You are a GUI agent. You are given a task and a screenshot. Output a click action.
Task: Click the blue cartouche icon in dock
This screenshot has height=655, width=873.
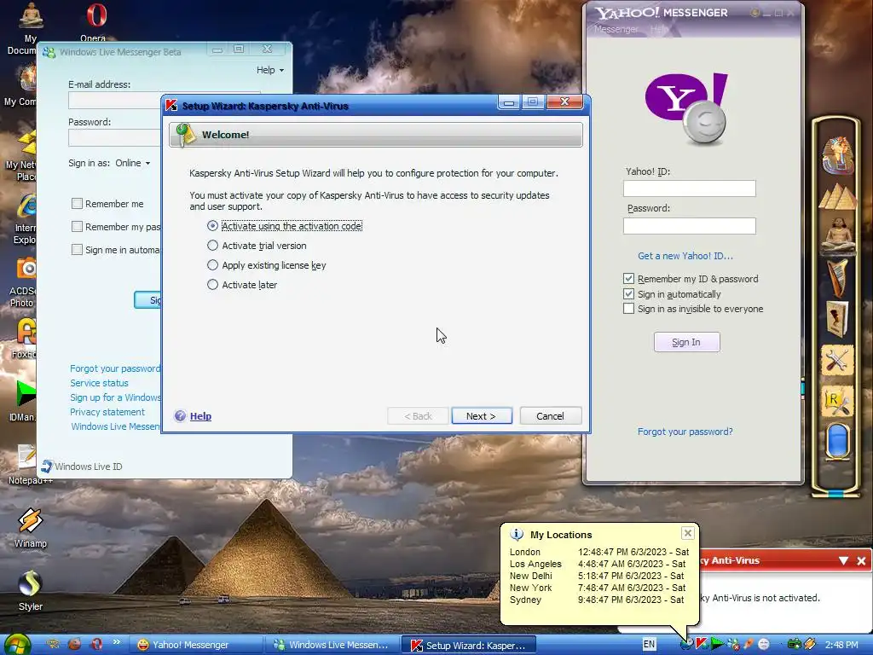pyautogui.click(x=837, y=443)
